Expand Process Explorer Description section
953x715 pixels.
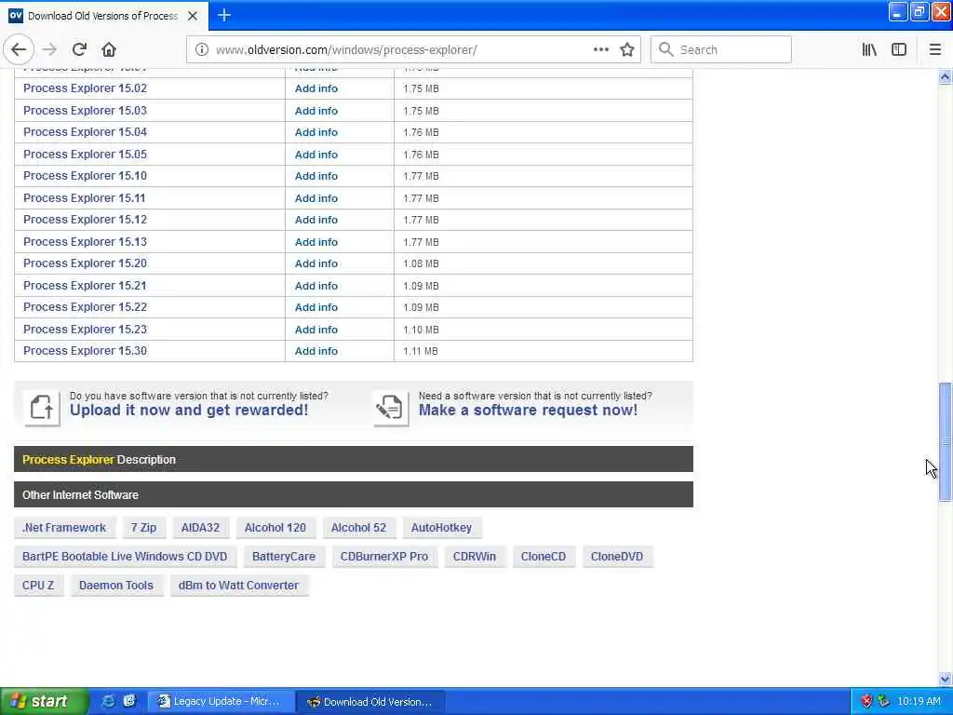click(x=353, y=459)
